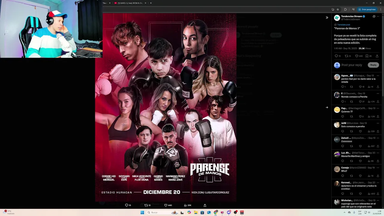384x216 pixels.
Task: Reply to Conejo's 'Who?' comment
Action: 343,176
